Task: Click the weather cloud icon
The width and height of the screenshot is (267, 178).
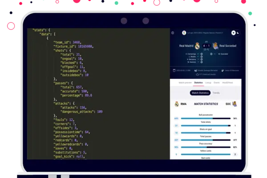Action: (197, 74)
